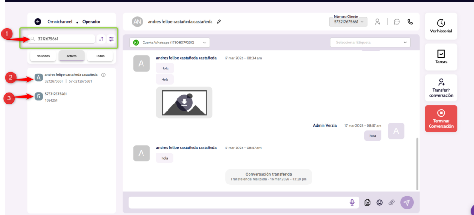
Task: Click the phone call icon
Action: 410,21
